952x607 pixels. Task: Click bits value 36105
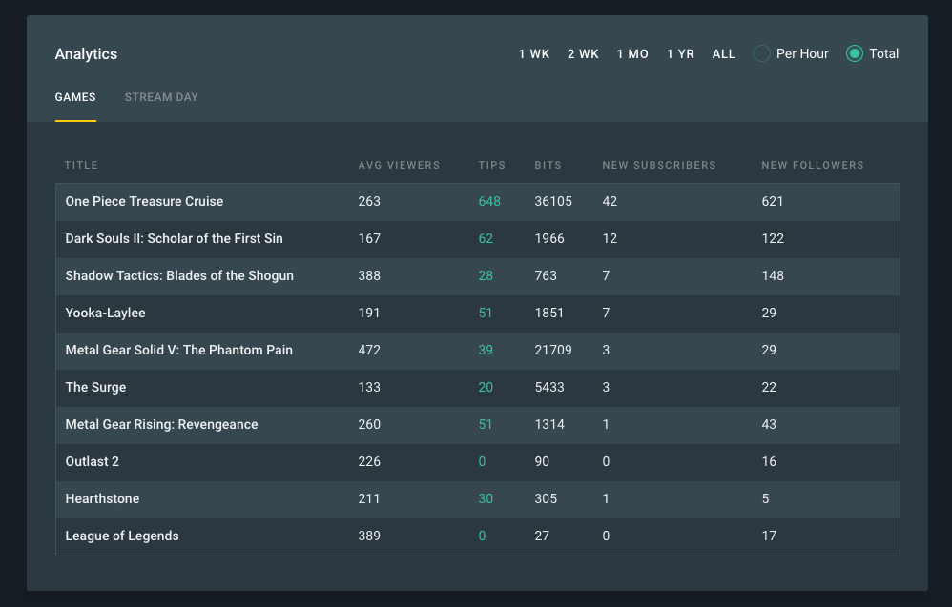pos(553,201)
